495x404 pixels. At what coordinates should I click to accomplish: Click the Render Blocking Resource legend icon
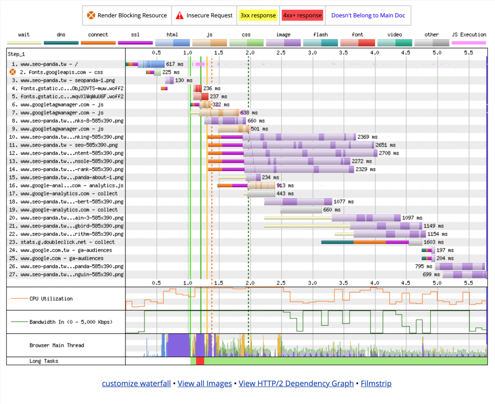click(x=91, y=15)
